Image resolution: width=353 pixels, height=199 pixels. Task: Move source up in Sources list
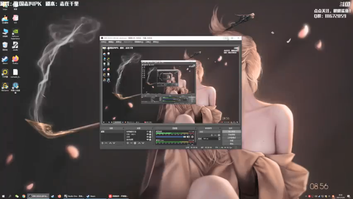(139, 143)
